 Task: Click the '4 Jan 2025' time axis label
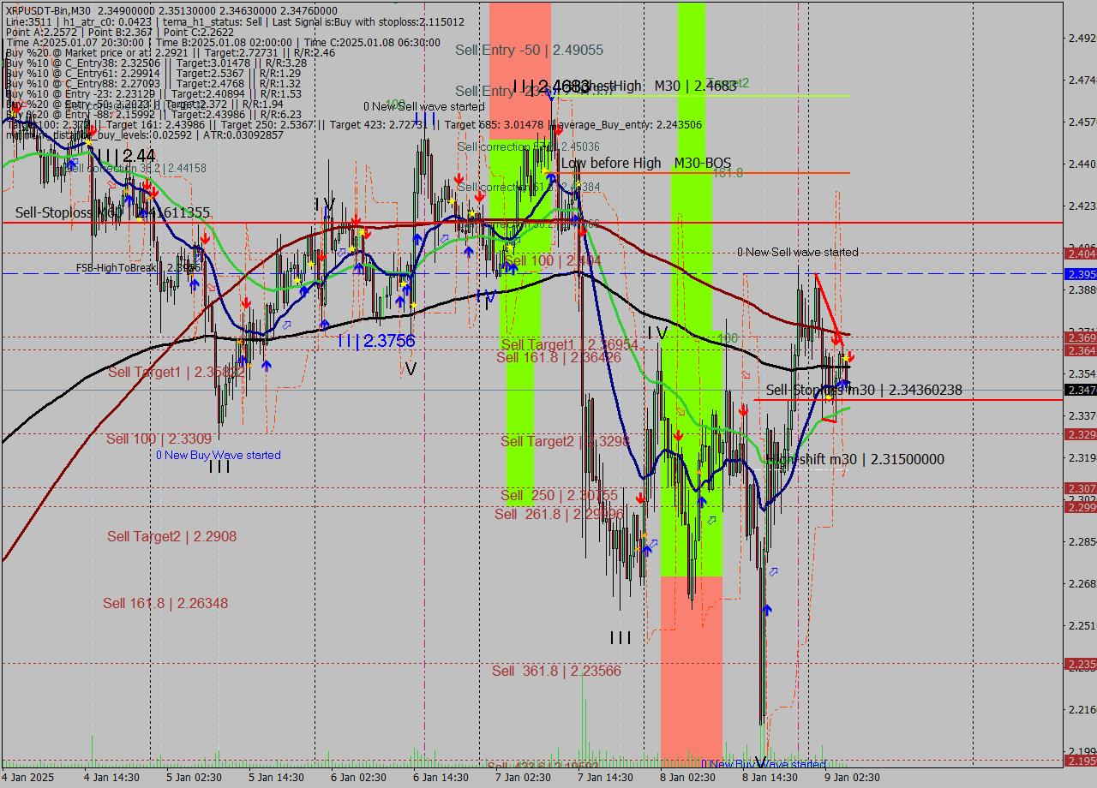coord(28,777)
